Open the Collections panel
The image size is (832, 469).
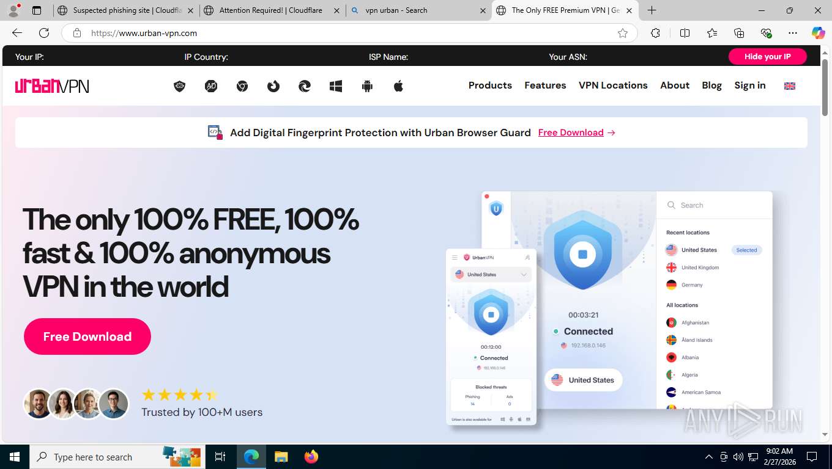click(739, 33)
